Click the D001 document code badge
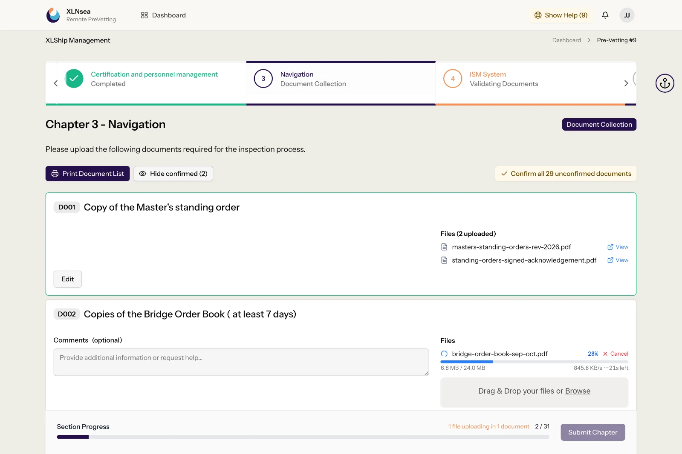The width and height of the screenshot is (682, 454). pos(67,207)
